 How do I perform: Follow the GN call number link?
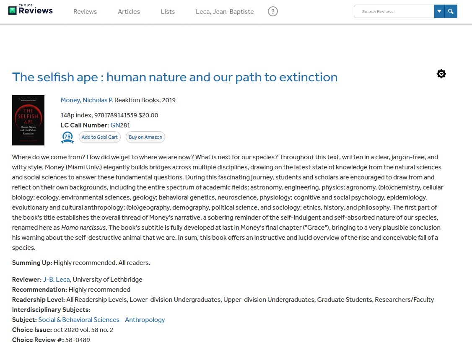tap(115, 125)
